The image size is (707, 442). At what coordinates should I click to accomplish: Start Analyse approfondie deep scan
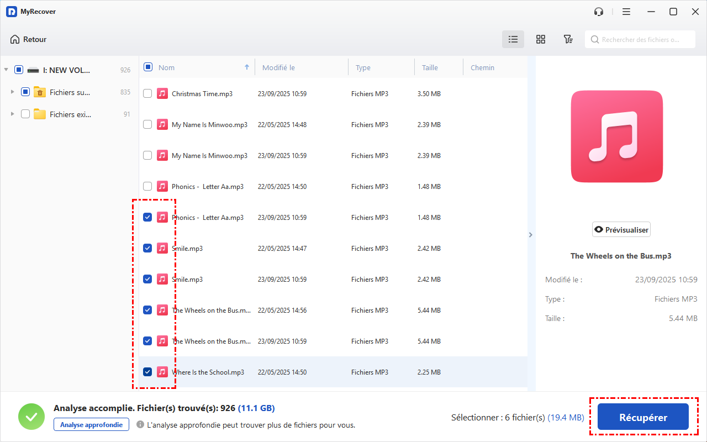[x=91, y=424]
